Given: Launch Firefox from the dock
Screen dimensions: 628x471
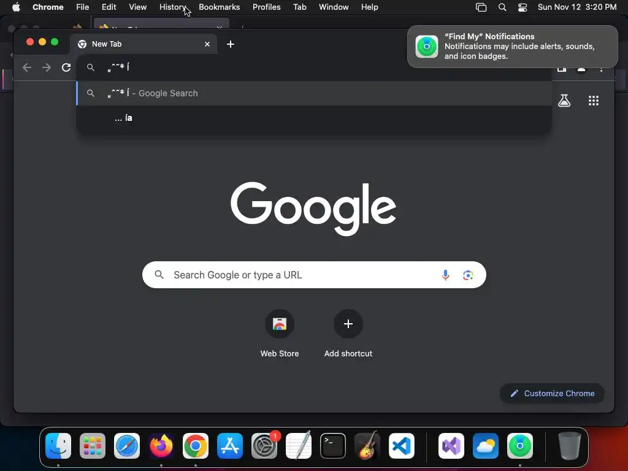Looking at the screenshot, I should (x=161, y=446).
